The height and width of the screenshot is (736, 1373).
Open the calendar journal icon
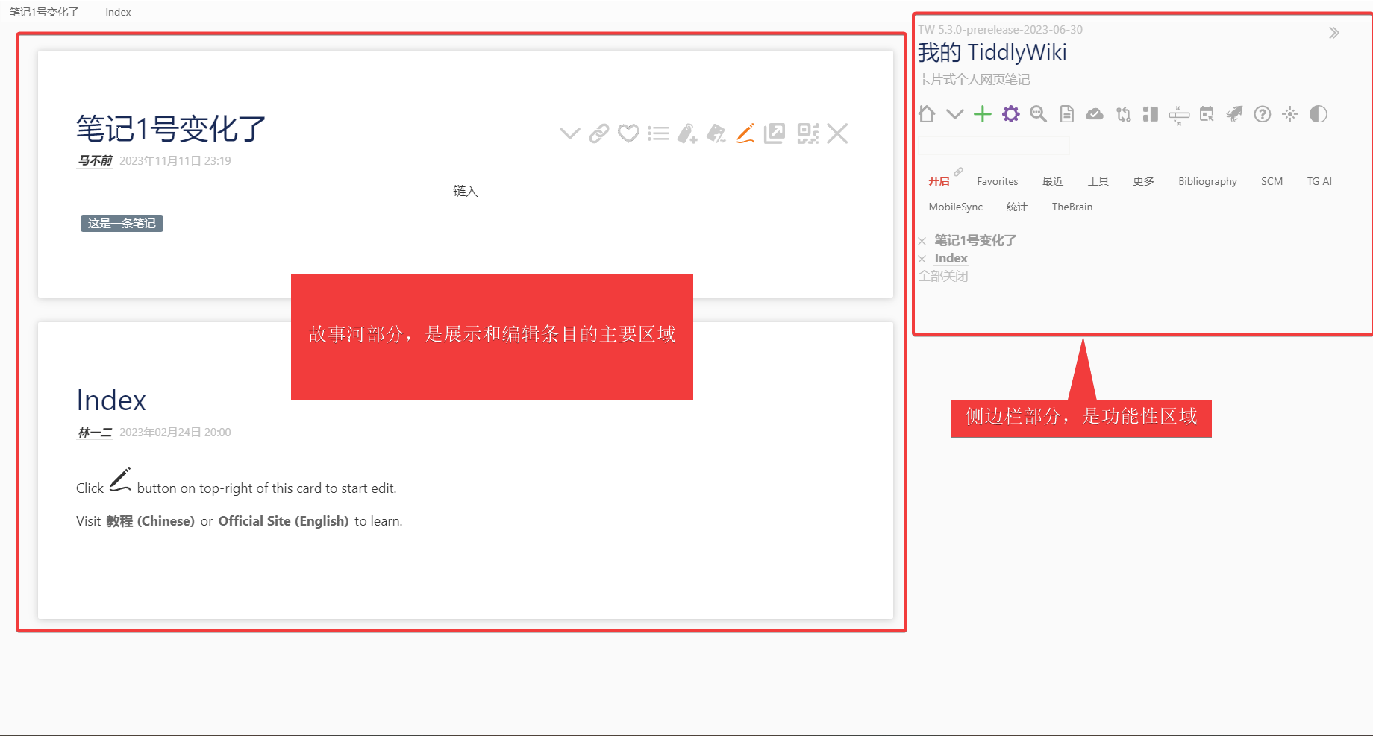click(x=1207, y=114)
